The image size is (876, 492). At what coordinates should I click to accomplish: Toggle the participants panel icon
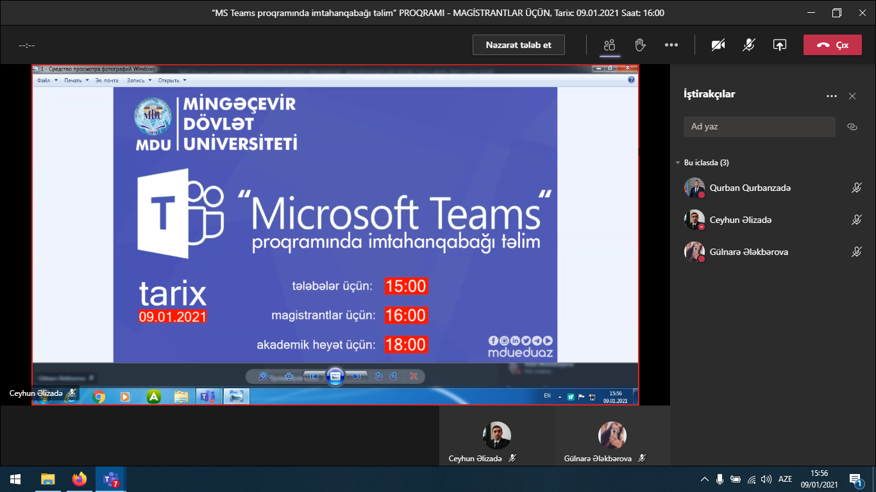pyautogui.click(x=609, y=45)
